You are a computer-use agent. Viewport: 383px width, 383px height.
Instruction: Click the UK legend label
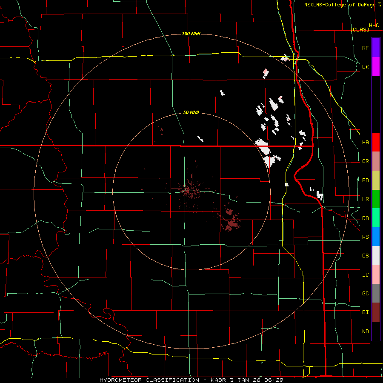pyautogui.click(x=365, y=67)
